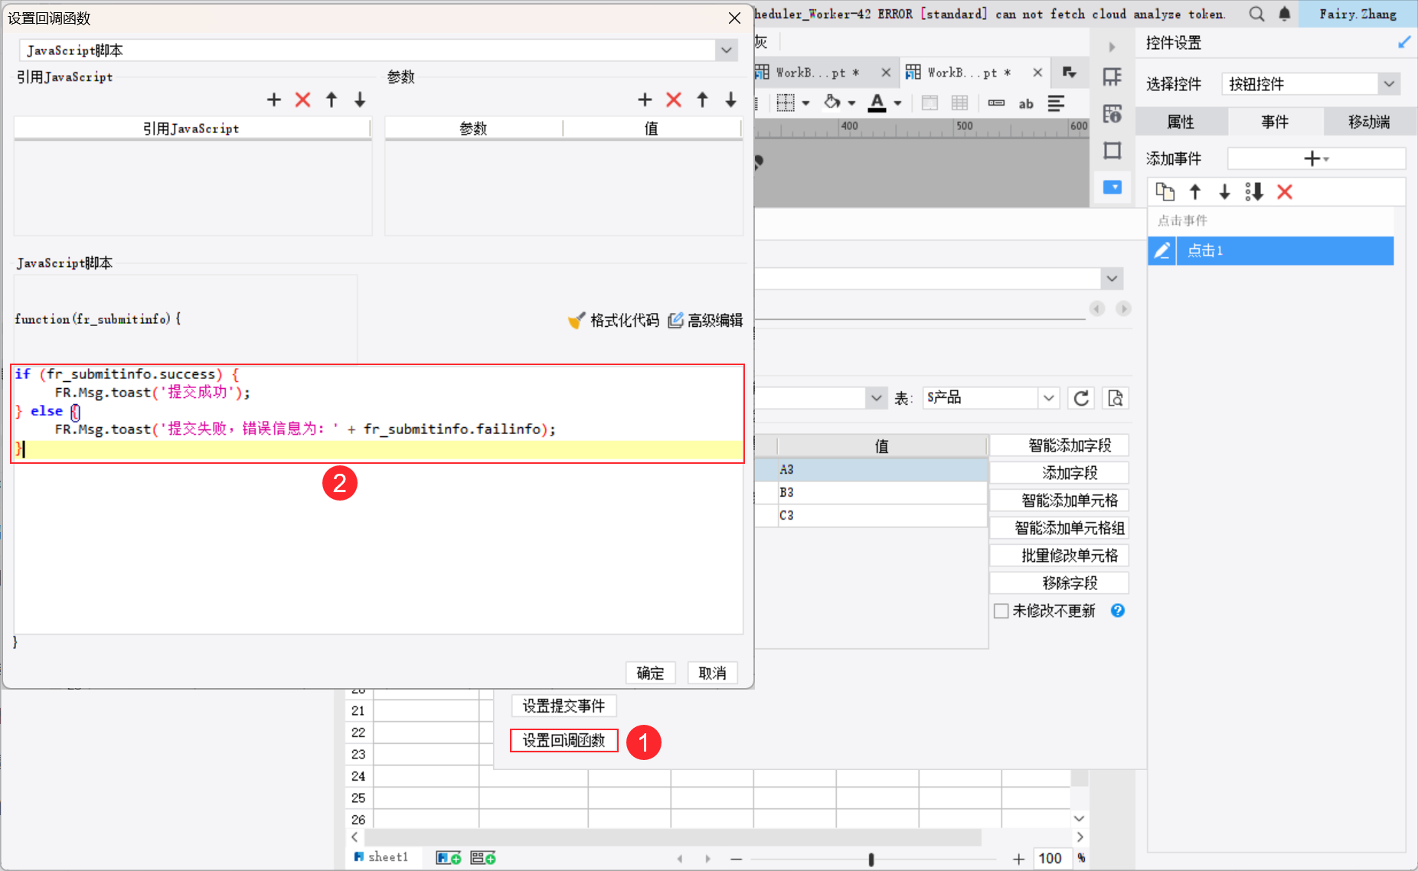
Task: Click the 智能添加单元格 button
Action: 1060,501
